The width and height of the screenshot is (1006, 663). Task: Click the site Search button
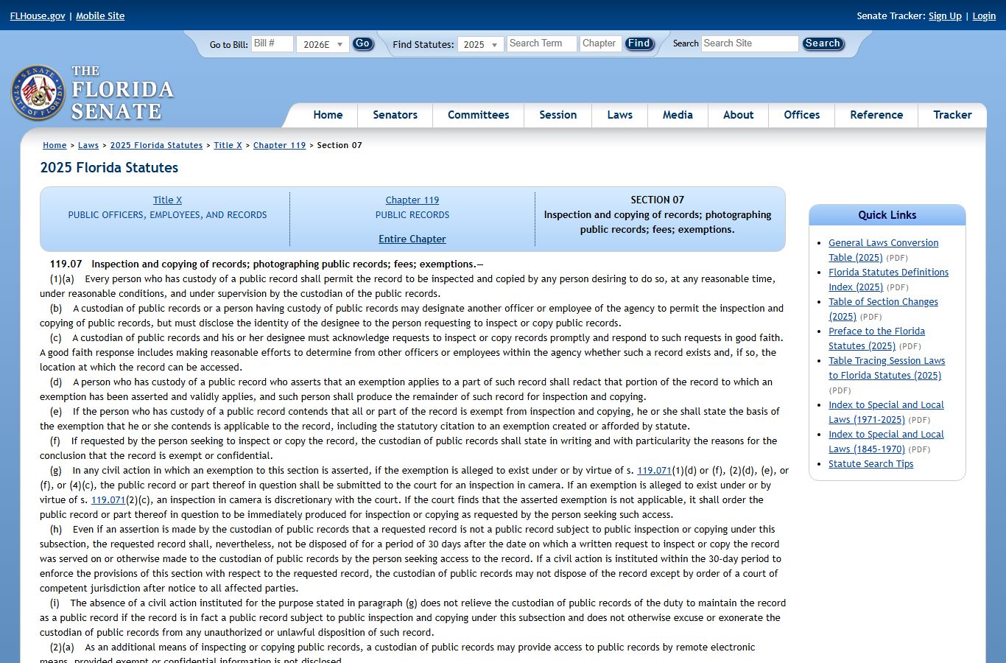point(823,44)
